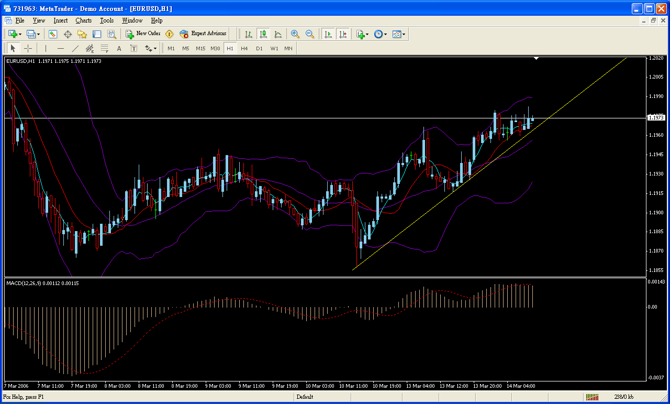Pick the Horizontal Line drawing tool
The image size is (670, 404).
60,48
